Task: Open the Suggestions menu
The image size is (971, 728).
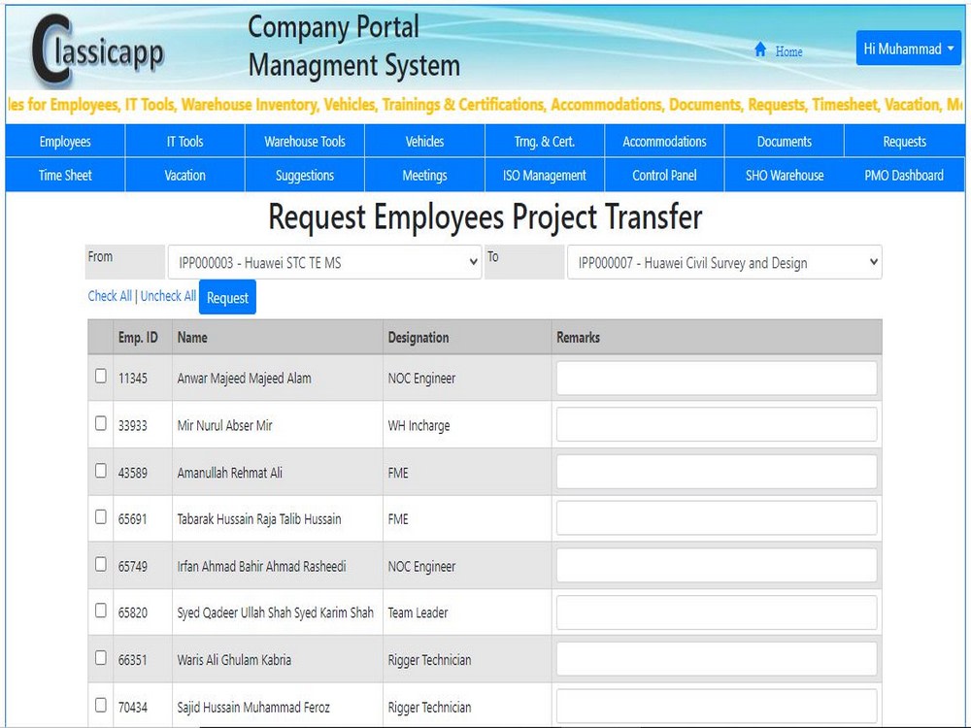Action: click(305, 175)
